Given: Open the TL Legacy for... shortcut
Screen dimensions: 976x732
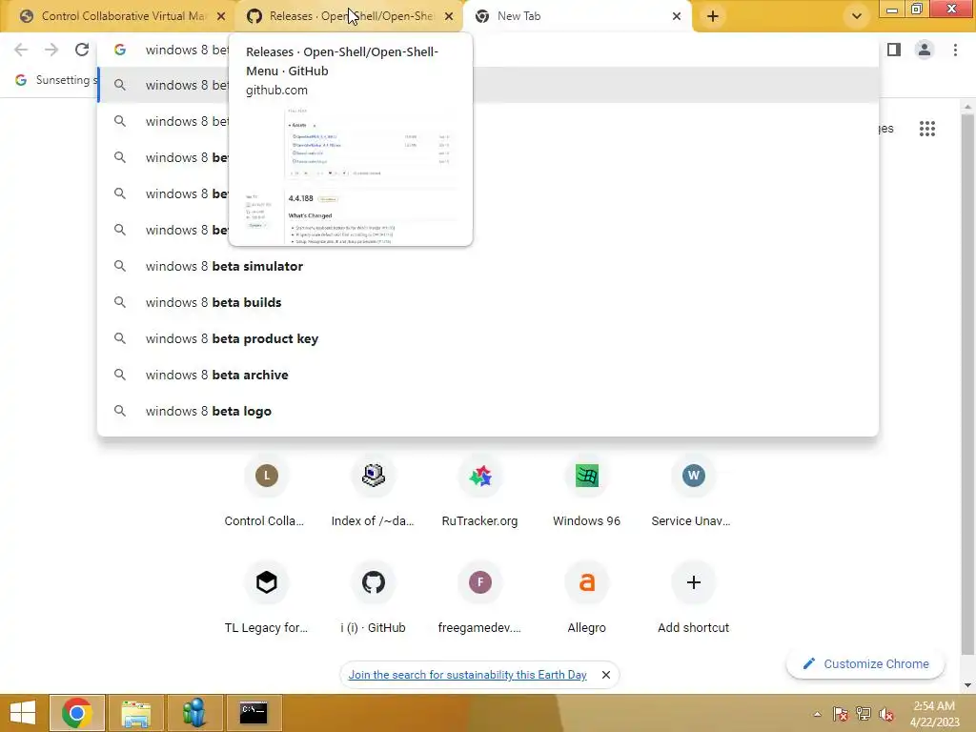Looking at the screenshot, I should point(267,599).
